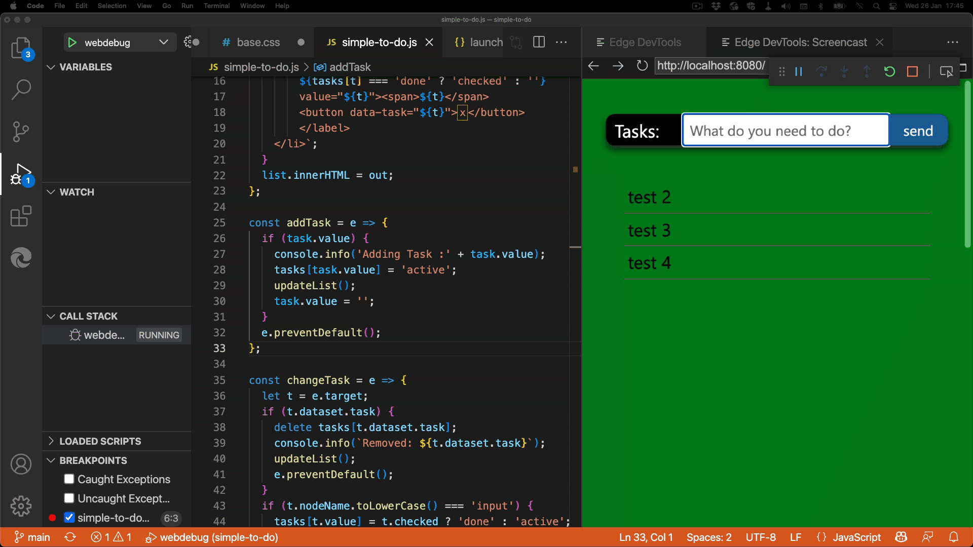Viewport: 973px width, 547px height.
Task: Click the addTask breadcrumb symbol
Action: pyautogui.click(x=343, y=67)
